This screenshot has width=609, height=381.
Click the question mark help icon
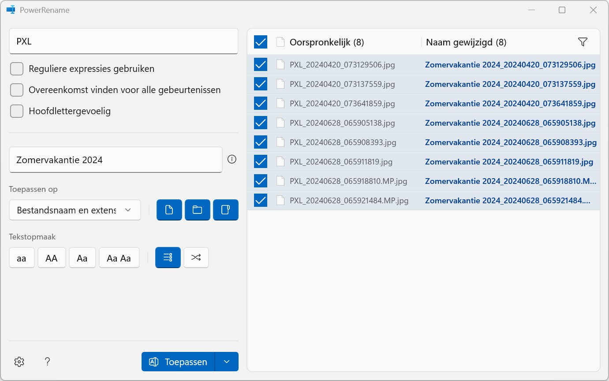point(48,362)
